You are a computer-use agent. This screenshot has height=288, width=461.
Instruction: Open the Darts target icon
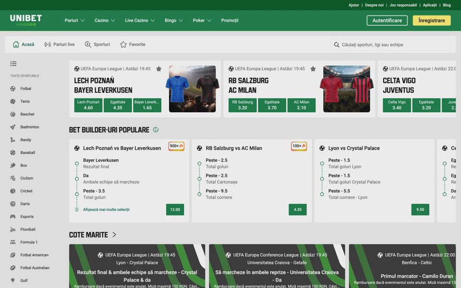click(x=12, y=204)
